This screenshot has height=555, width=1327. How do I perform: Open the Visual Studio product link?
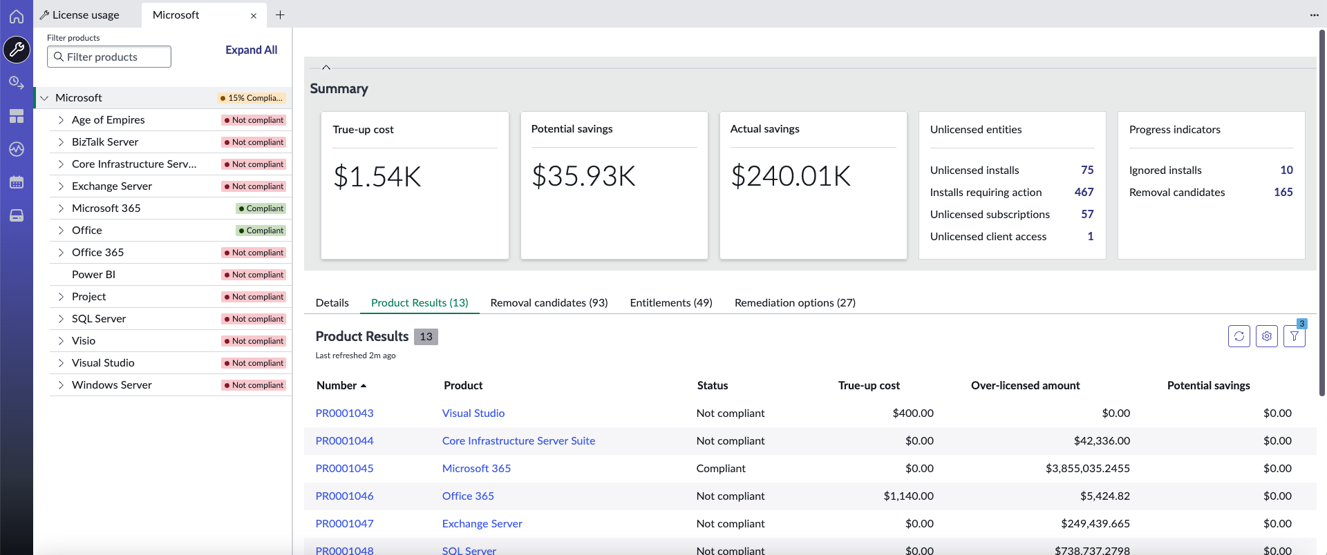(473, 413)
